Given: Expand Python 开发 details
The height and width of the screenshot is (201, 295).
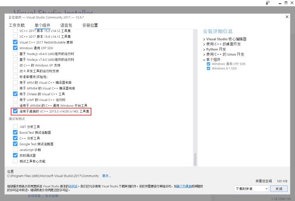Looking at the screenshot, I should point(204,49).
